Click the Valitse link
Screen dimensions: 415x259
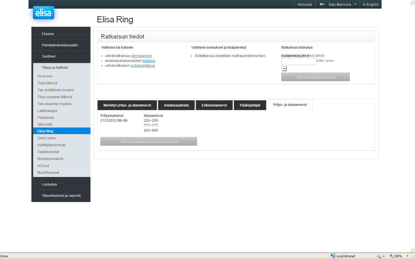tap(329, 61)
